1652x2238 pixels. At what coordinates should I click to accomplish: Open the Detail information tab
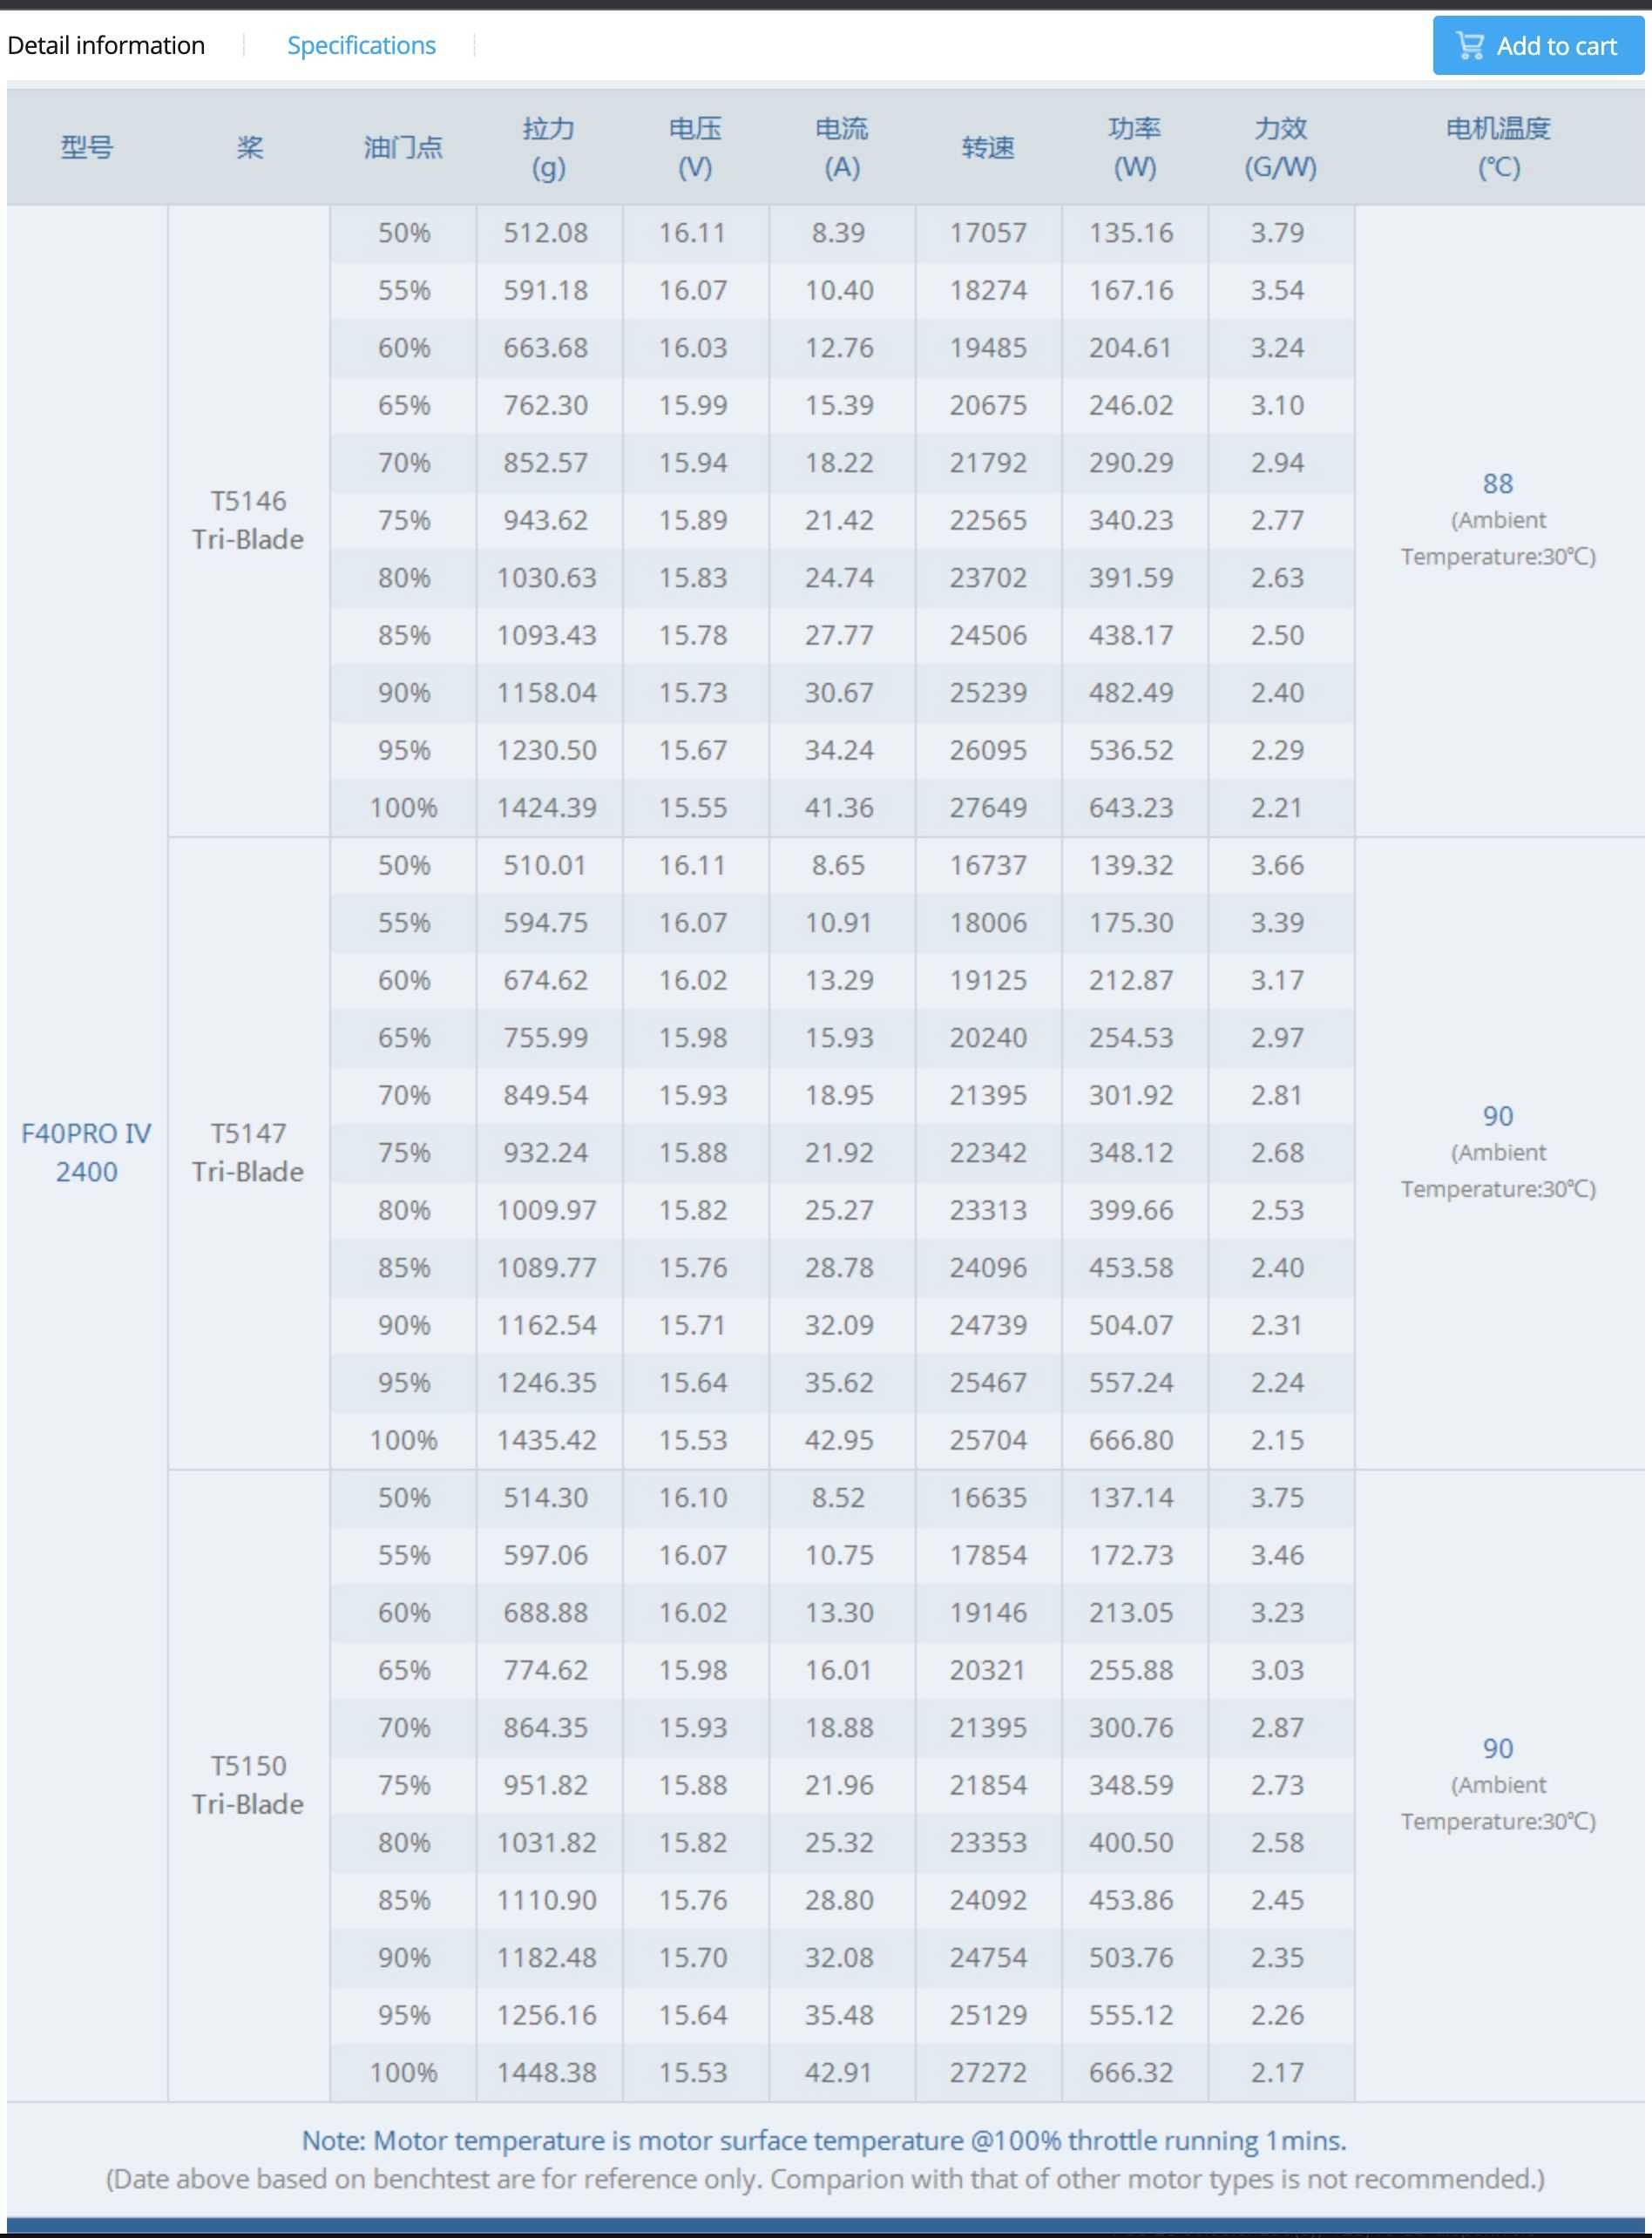pos(106,46)
